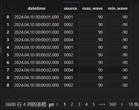This screenshot has width=139, height=110.
Task: Open page 3 of the table
Action: coord(79,104)
